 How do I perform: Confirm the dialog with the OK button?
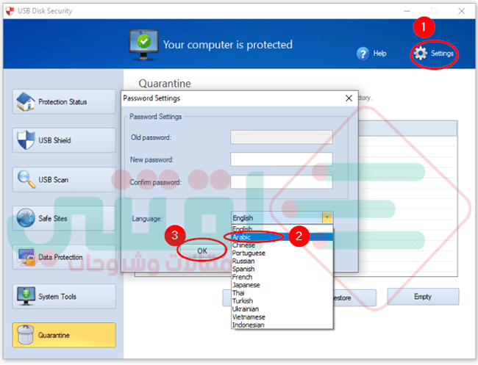(202, 251)
